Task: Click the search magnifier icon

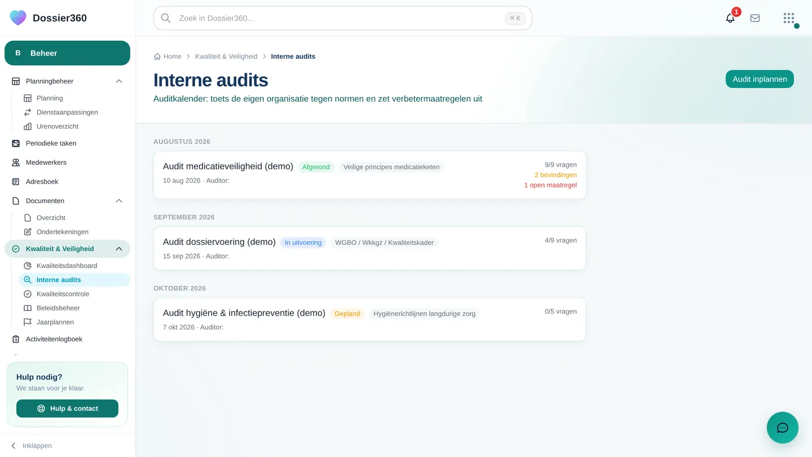Action: 166,18
